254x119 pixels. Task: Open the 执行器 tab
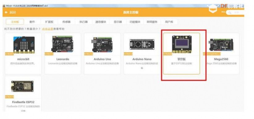pyautogui.click(x=84, y=22)
